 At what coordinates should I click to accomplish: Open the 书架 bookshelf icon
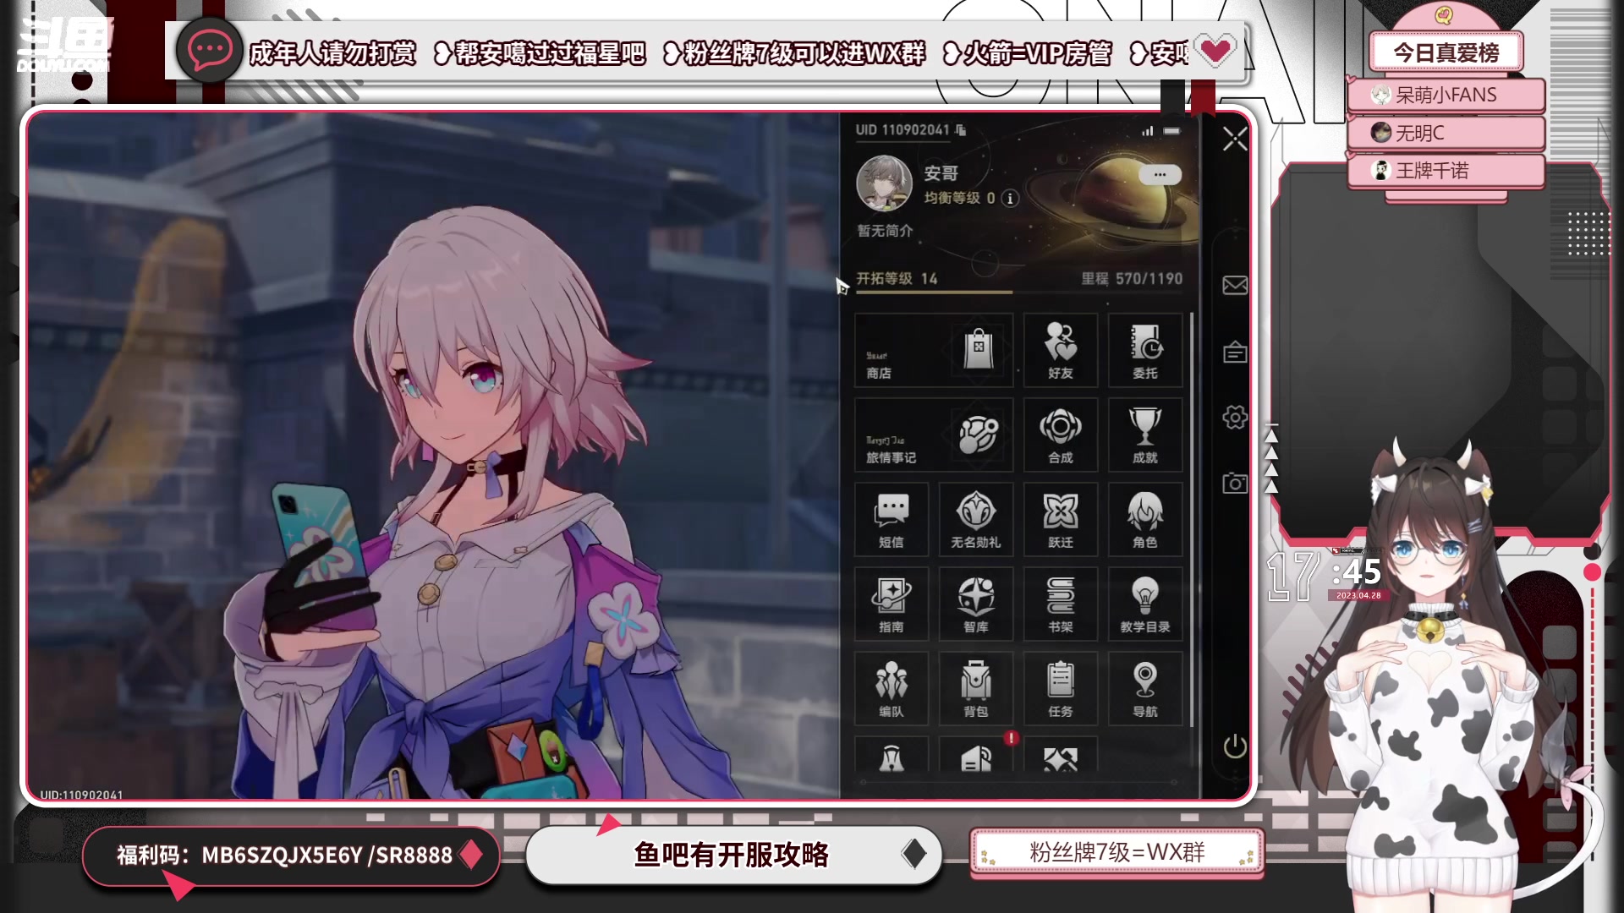click(1061, 604)
